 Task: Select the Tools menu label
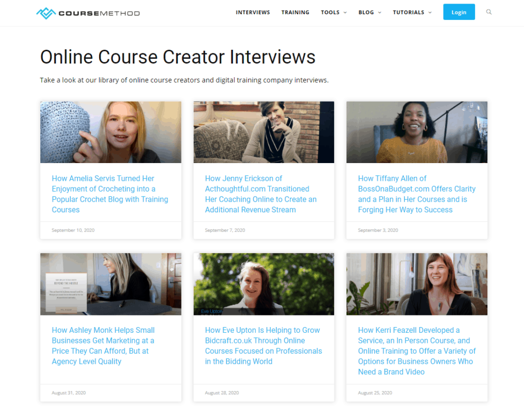tap(330, 12)
